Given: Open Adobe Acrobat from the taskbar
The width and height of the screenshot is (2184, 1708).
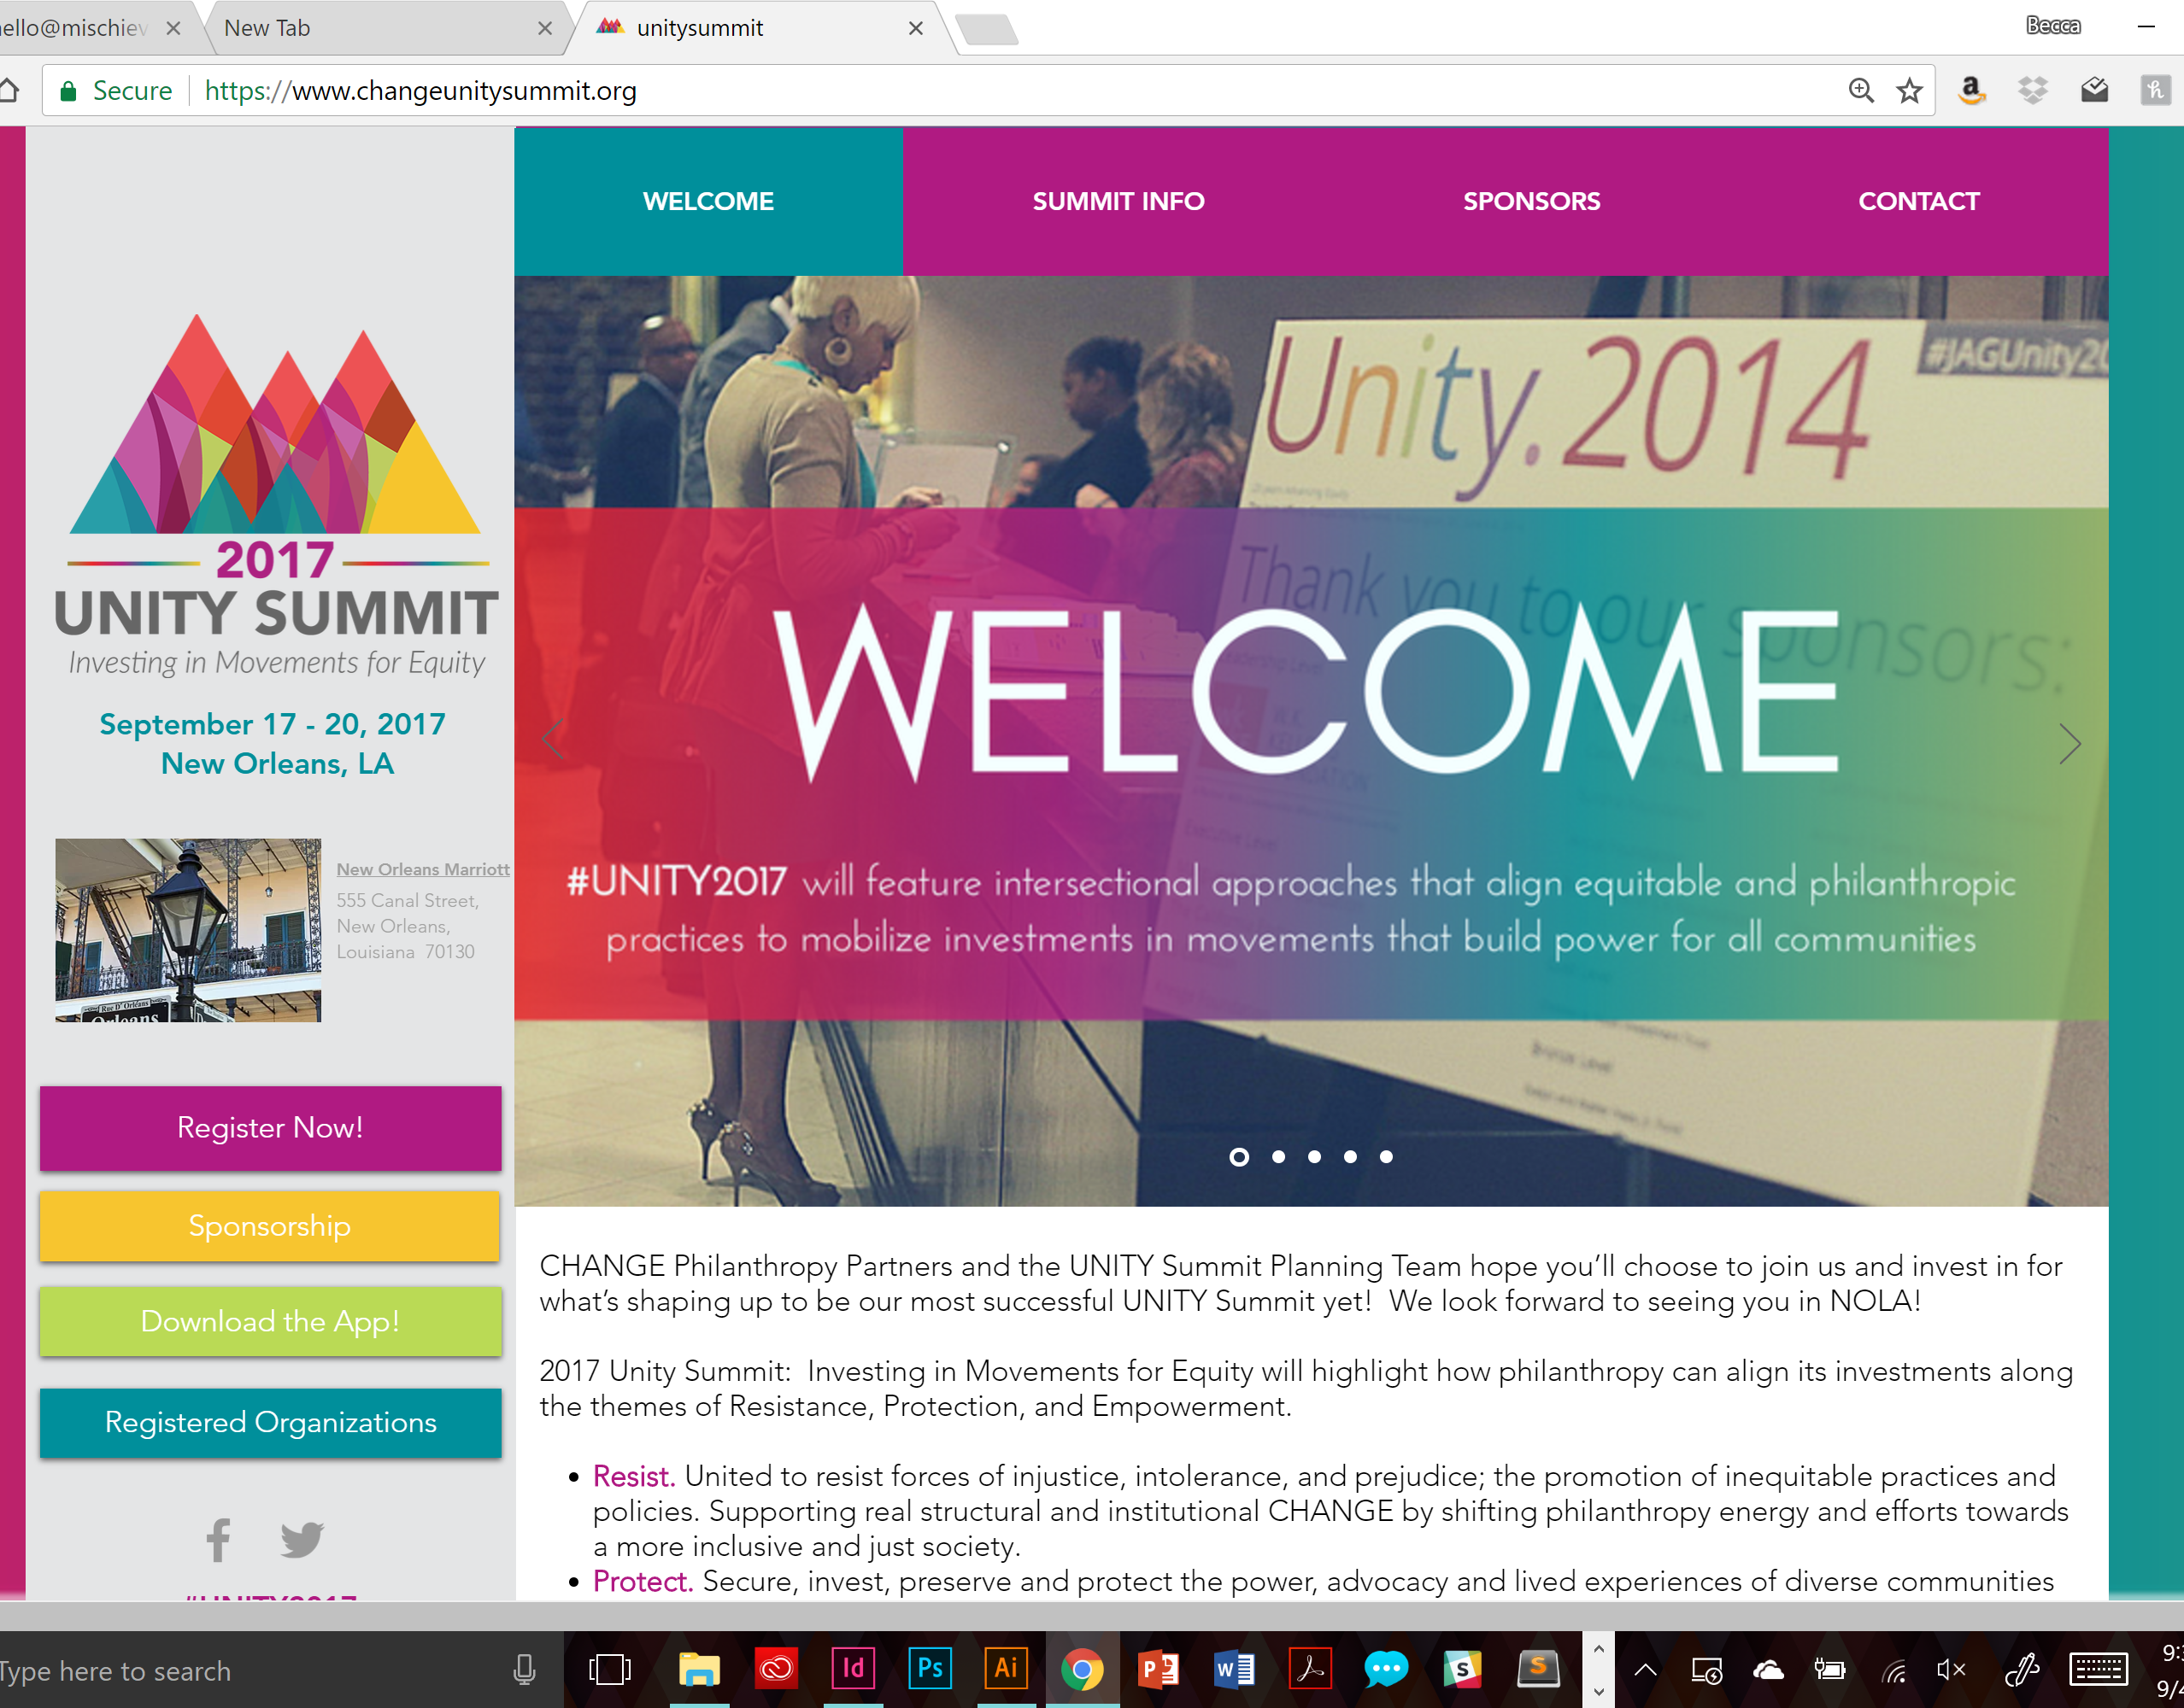Looking at the screenshot, I should pyautogui.click(x=1310, y=1668).
